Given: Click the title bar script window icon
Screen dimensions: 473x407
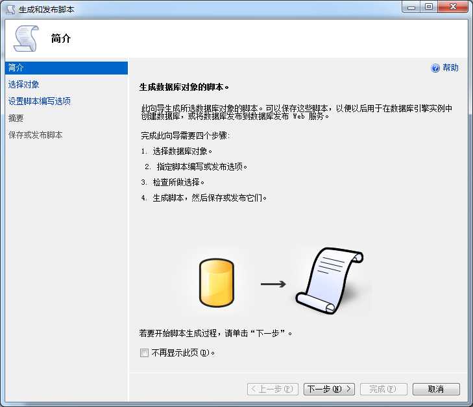Looking at the screenshot, I should click(10, 10).
